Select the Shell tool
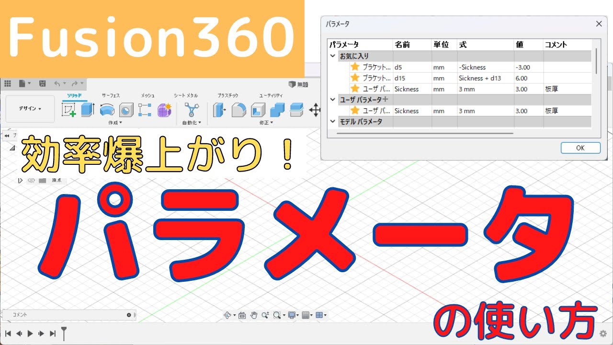Image resolution: width=613 pixels, height=345 pixels. [258, 110]
